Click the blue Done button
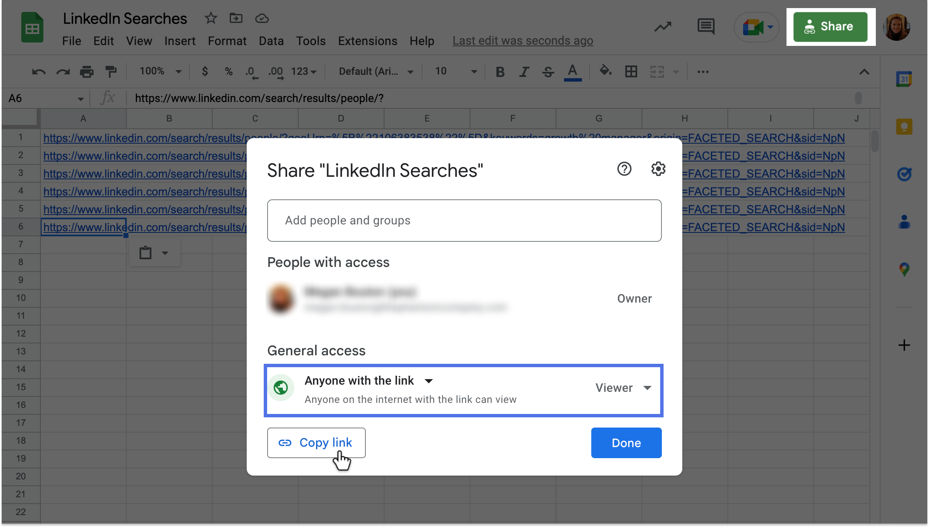929x527 pixels. coord(626,443)
